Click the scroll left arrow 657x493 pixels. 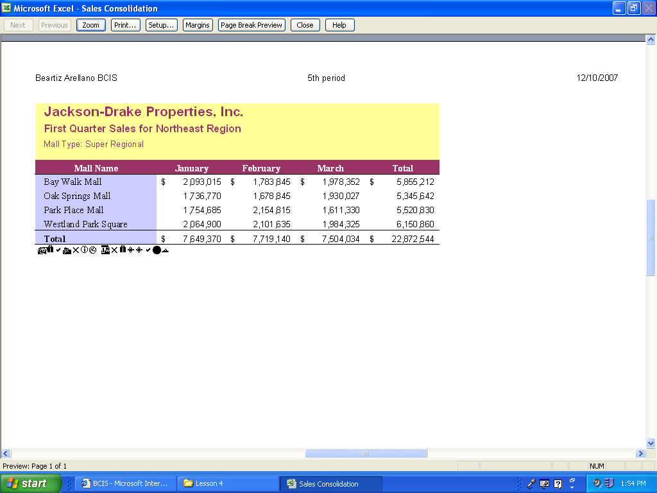coord(6,453)
